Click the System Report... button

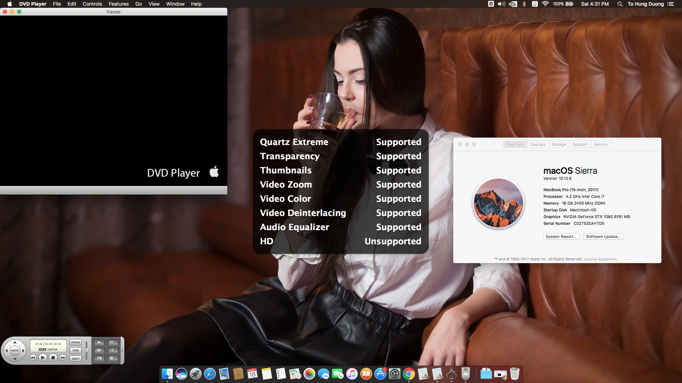tap(561, 237)
